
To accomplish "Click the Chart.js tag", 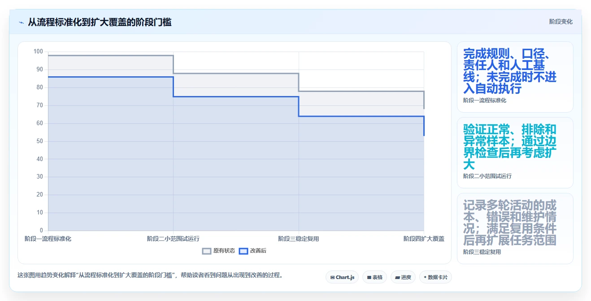I will [342, 277].
